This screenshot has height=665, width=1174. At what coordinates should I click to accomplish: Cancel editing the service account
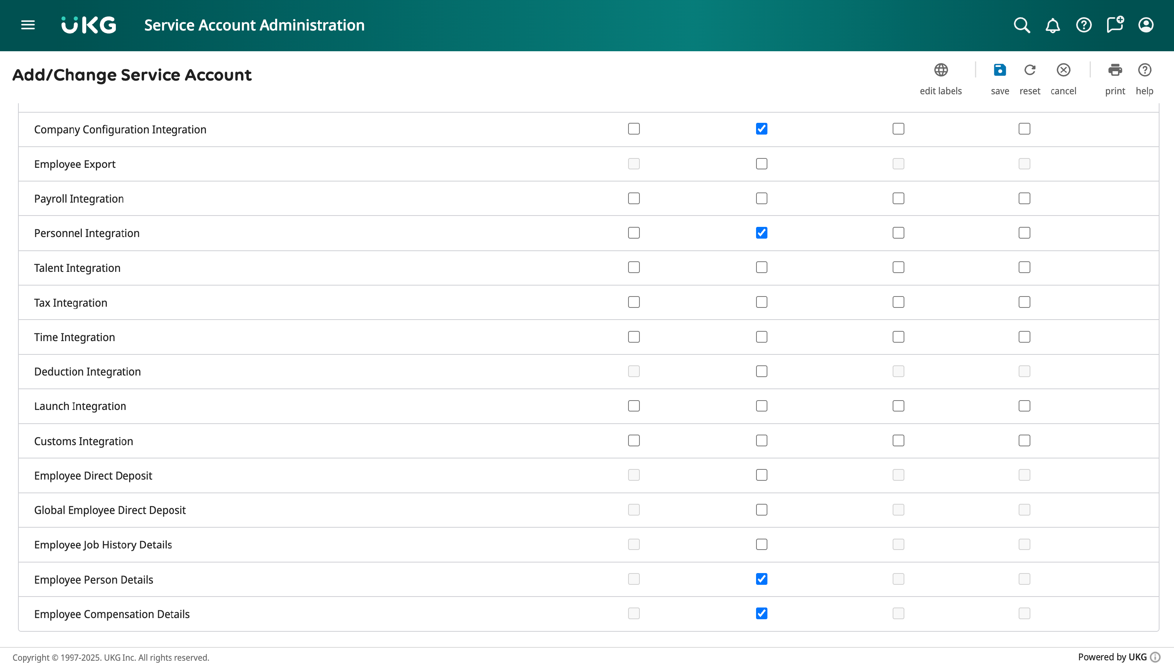1063,70
